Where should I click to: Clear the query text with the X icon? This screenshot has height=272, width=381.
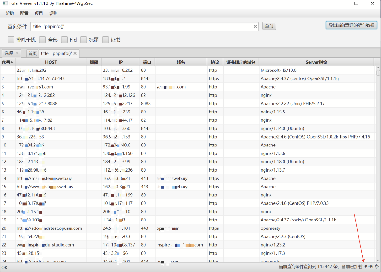255,26
